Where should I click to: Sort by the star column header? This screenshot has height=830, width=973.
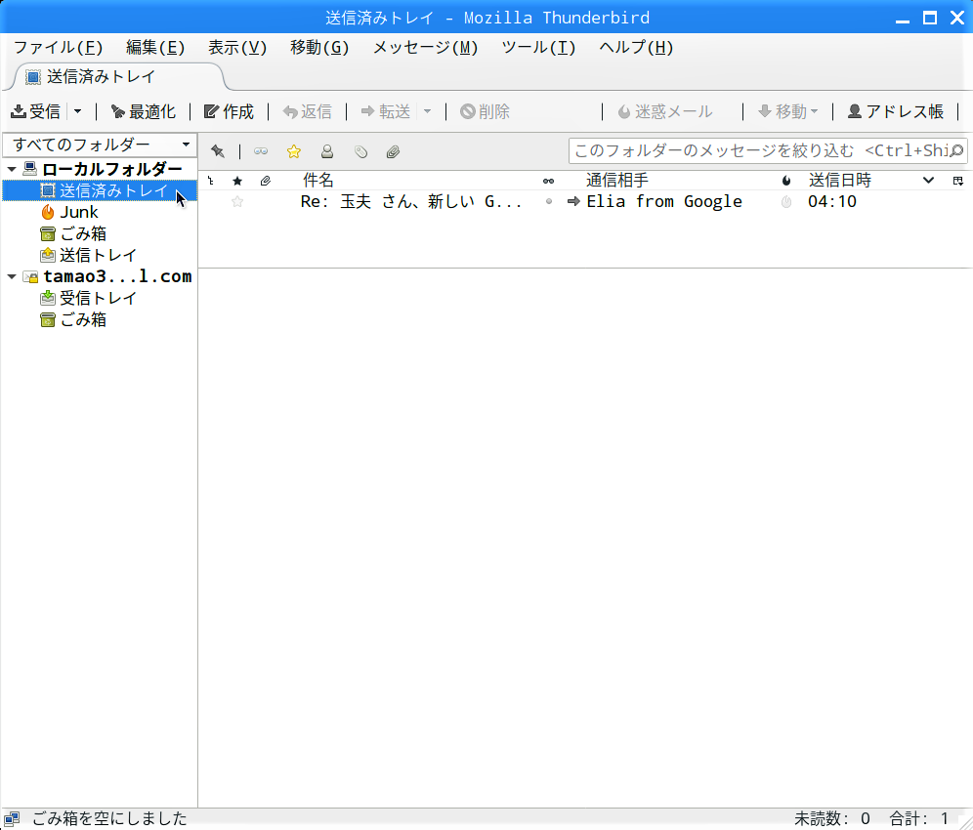[x=237, y=181]
